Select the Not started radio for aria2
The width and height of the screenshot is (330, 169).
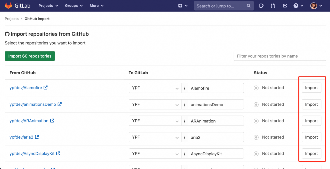tap(256, 137)
